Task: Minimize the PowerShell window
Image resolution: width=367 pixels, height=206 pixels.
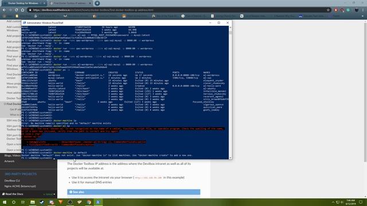Action: click(210, 23)
